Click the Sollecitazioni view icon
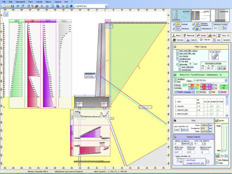 click(x=198, y=29)
